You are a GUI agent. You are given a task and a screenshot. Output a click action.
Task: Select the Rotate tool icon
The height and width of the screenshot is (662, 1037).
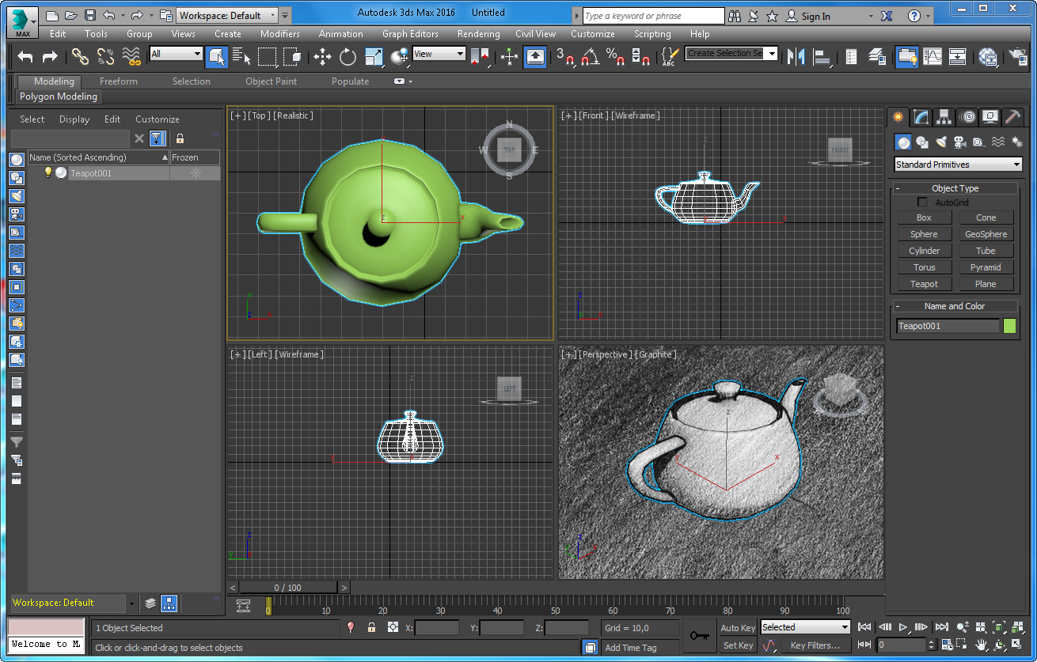click(348, 56)
